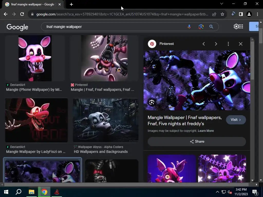View site information via the padlock icon
The image size is (263, 197).
(32, 14)
